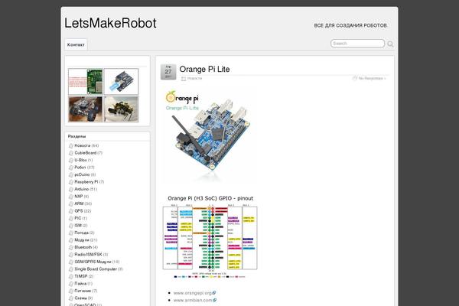Open the green circuit board thumbnail

(86, 81)
